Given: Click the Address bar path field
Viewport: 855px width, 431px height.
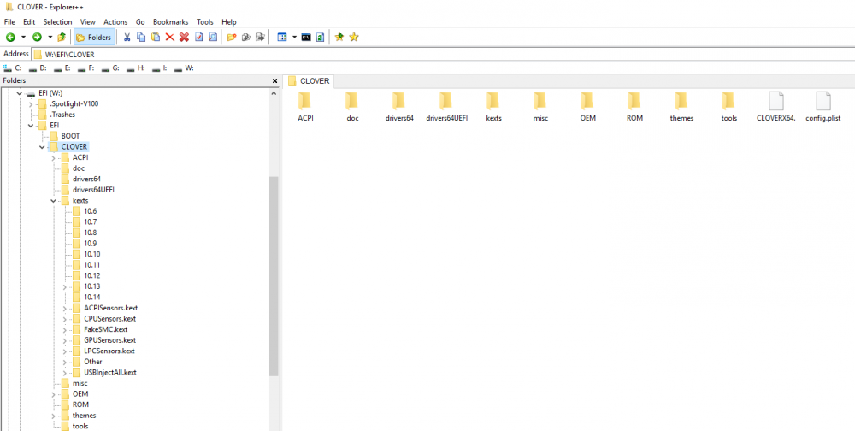Looking at the screenshot, I should [442, 55].
